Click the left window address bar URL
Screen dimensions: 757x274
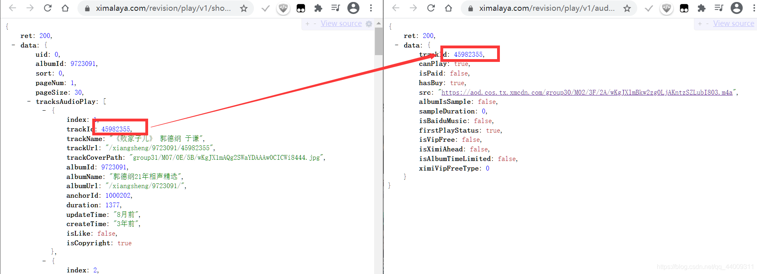point(164,8)
